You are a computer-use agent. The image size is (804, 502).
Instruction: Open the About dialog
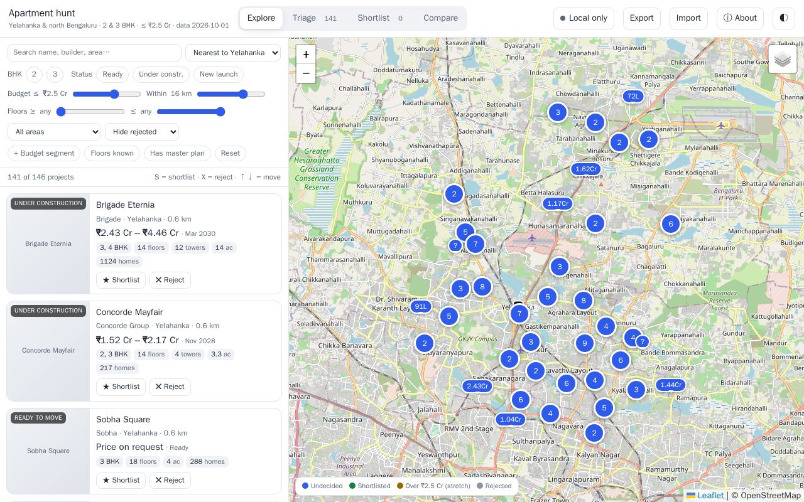click(740, 18)
